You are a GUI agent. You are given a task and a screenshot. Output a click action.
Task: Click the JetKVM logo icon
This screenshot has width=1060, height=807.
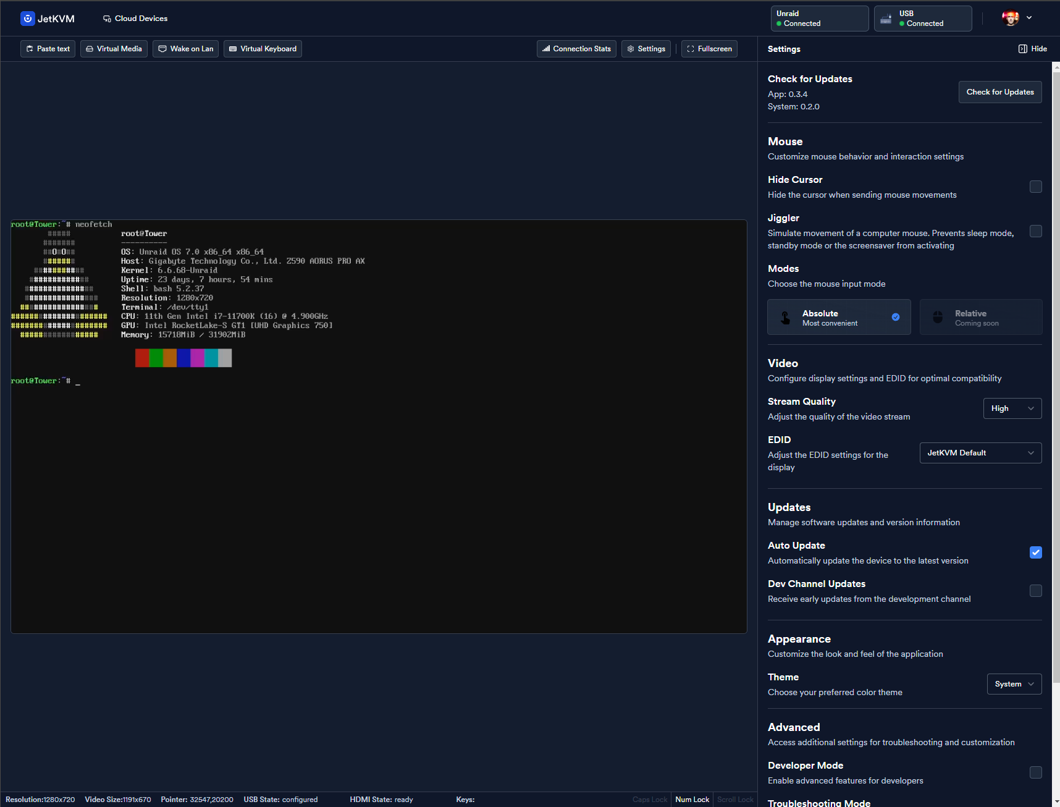pyautogui.click(x=27, y=19)
